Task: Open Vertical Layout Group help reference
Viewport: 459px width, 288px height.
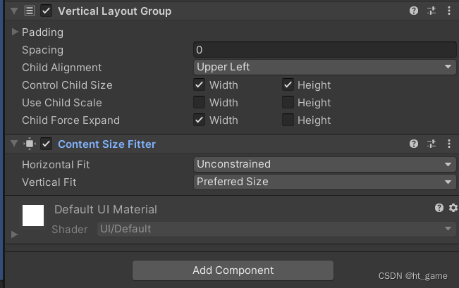Action: pyautogui.click(x=414, y=11)
